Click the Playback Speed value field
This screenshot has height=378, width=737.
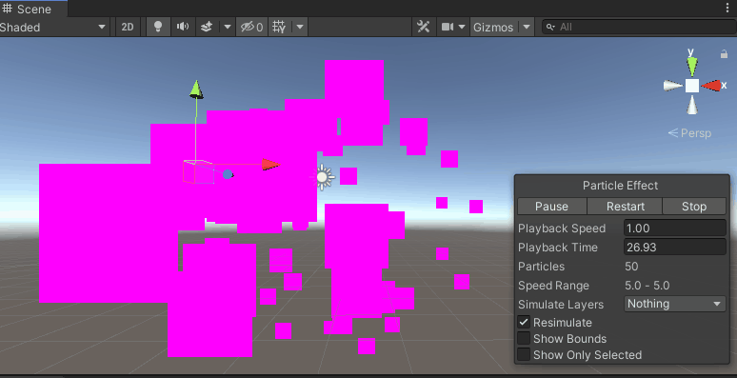coord(675,228)
